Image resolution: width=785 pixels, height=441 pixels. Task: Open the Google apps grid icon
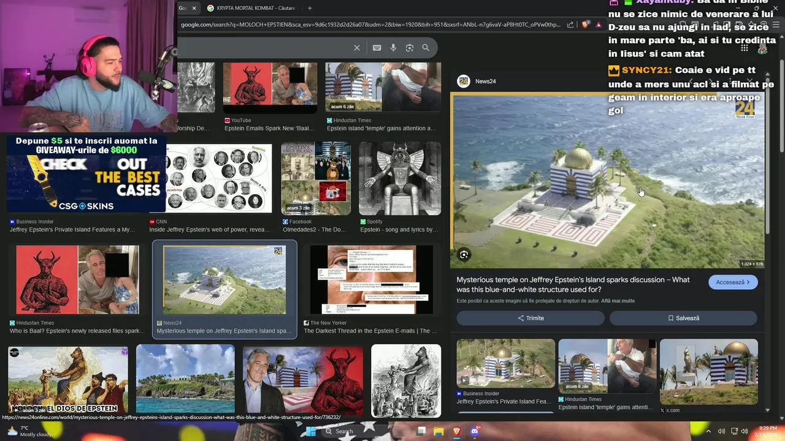pyautogui.click(x=744, y=48)
